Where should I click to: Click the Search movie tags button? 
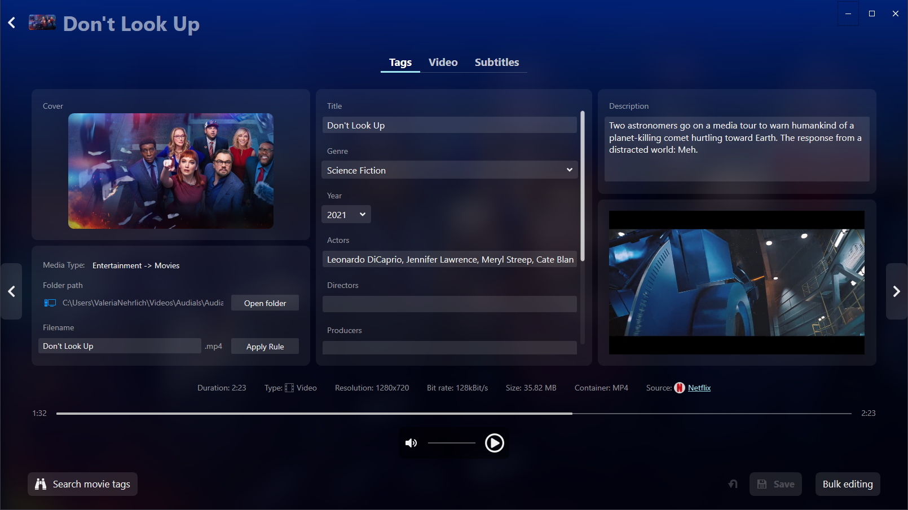pos(83,484)
